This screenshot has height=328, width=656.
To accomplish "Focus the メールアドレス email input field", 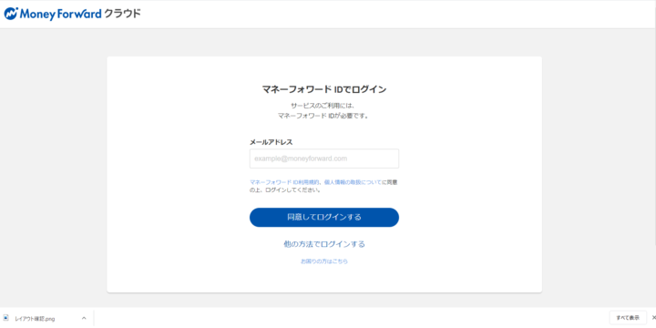I will click(324, 159).
